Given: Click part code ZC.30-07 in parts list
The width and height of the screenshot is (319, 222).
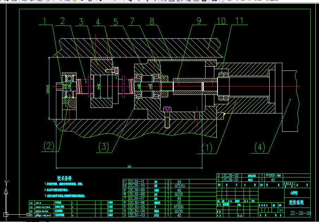Looking at the screenshot, I should (x=137, y=198).
